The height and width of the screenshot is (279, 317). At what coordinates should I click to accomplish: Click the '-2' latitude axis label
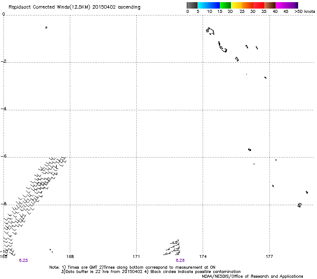pyautogui.click(x=3, y=61)
